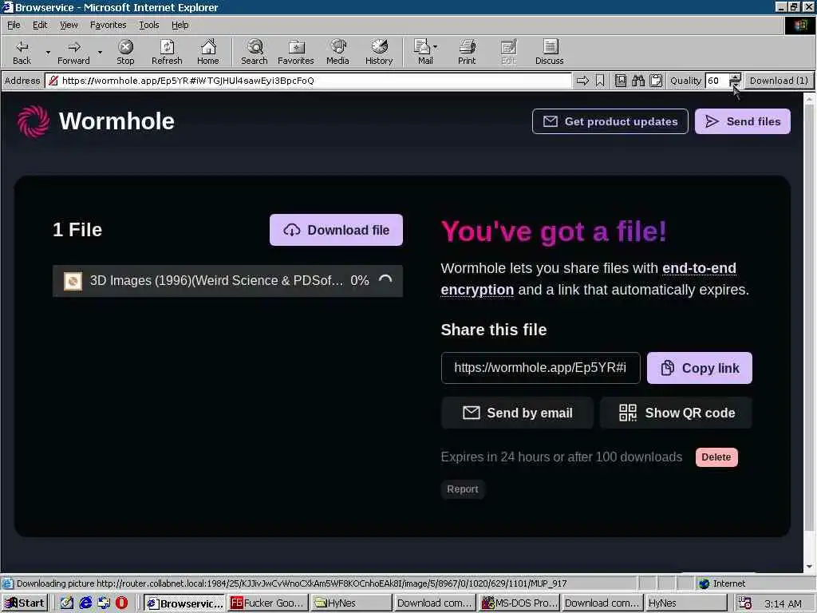
Task: Copy the share link with Copy link
Action: click(699, 368)
